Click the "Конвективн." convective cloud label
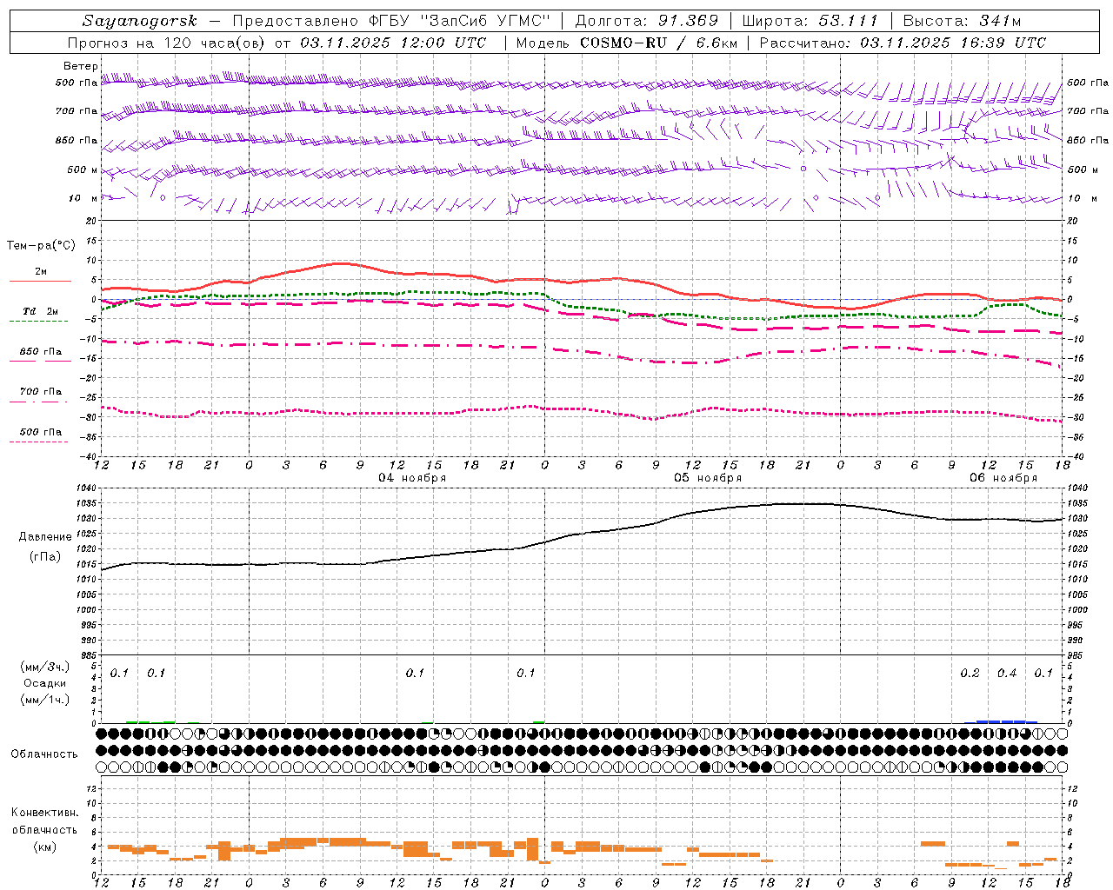The height and width of the screenshot is (890, 1113). pyautogui.click(x=44, y=813)
